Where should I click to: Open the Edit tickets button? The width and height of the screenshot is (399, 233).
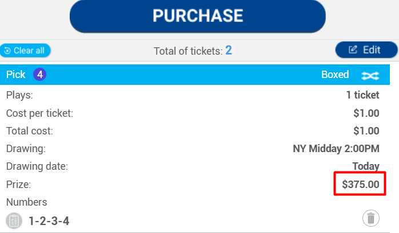[366, 50]
